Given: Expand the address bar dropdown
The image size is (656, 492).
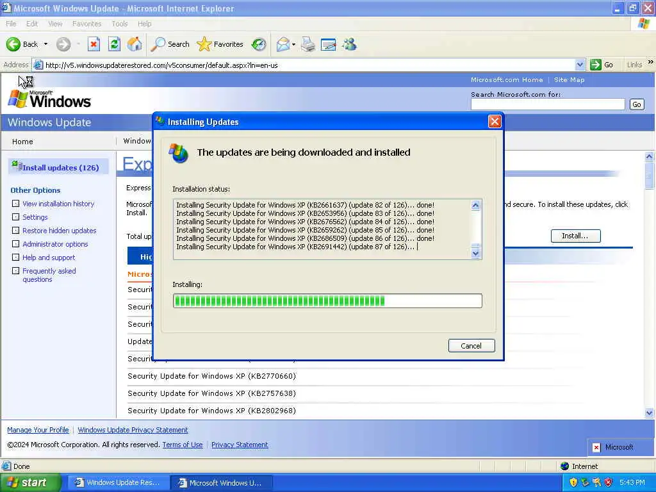Looking at the screenshot, I should point(580,65).
